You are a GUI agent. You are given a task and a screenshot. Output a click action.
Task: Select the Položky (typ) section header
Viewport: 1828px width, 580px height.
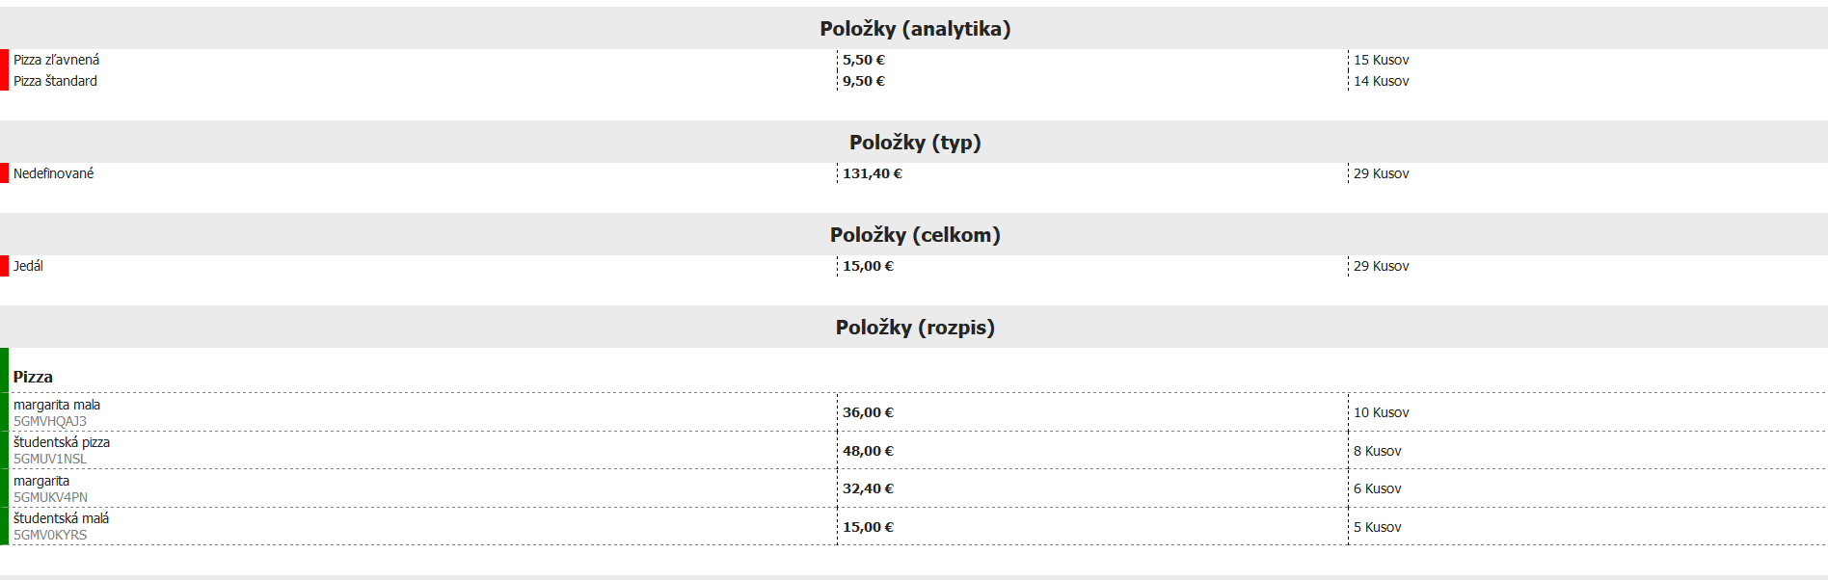(915, 143)
